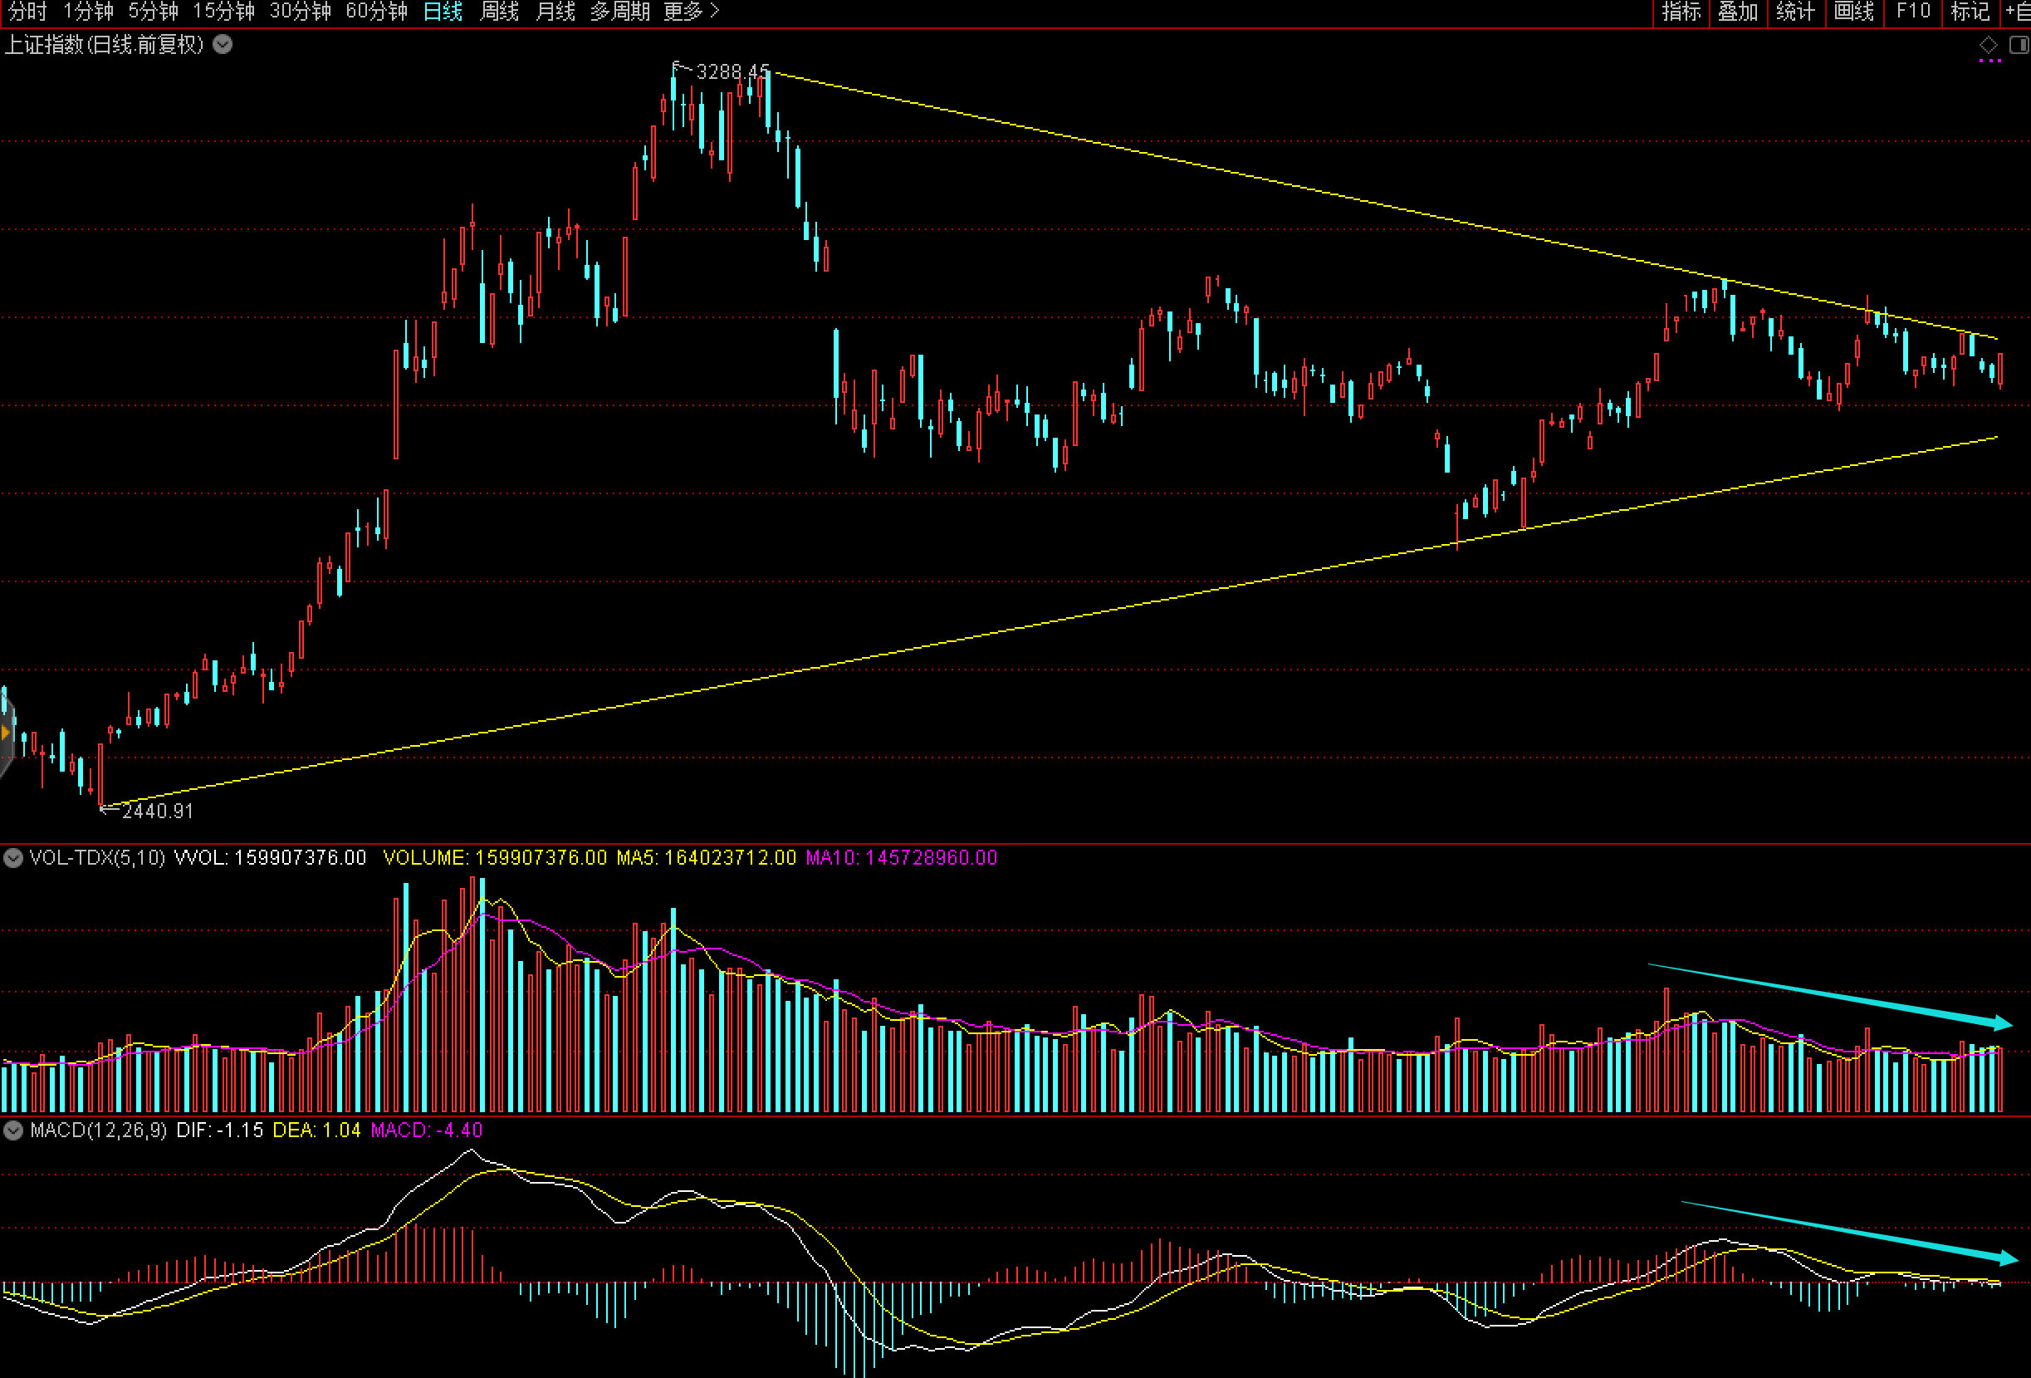
Task: Expand the orange arrow left-edge panel handle
Action: [x=5, y=733]
